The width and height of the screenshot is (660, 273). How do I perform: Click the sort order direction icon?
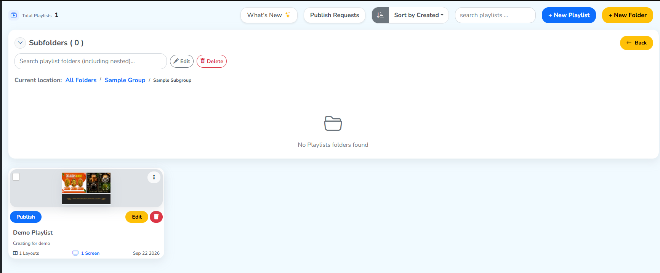[380, 15]
